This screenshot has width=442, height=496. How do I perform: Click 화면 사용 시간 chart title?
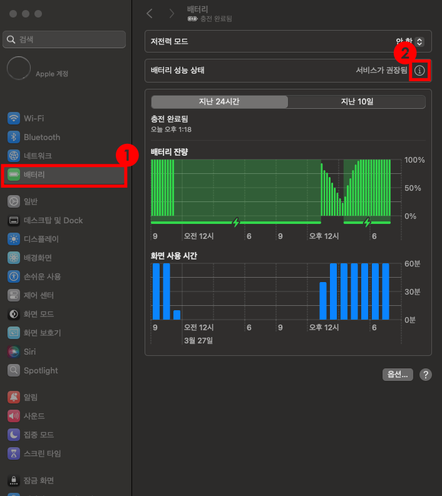[x=174, y=256]
